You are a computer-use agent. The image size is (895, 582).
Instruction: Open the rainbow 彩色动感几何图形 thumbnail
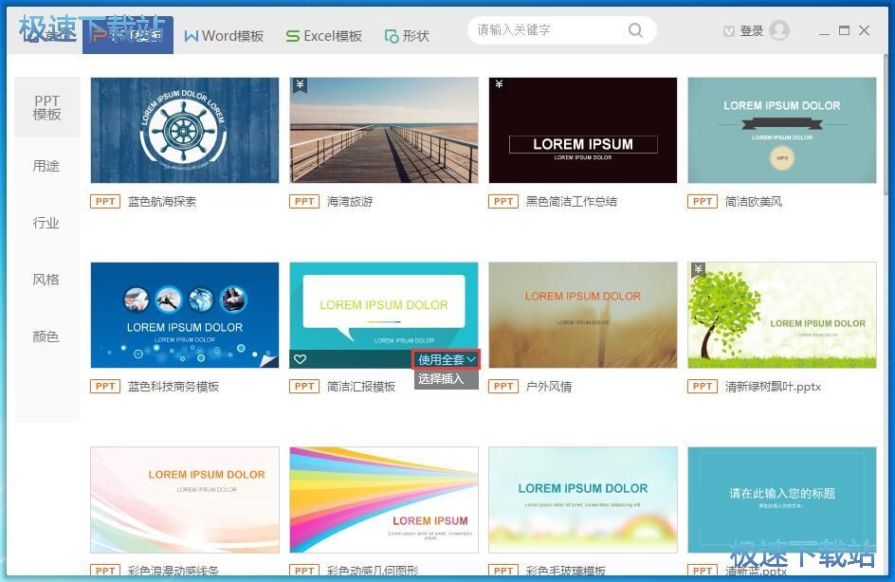[384, 500]
